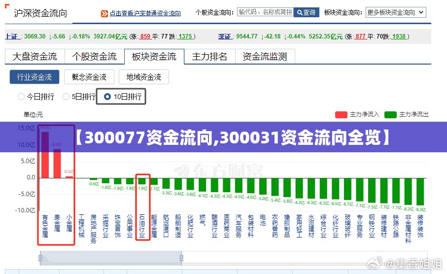Click the 综合行业 axis label
The height and width of the screenshot is (274, 447).
point(324,226)
